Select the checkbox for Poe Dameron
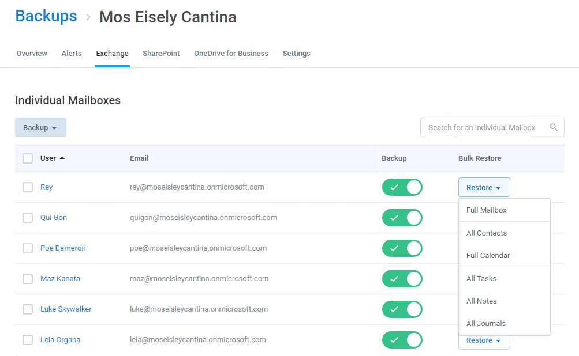Image resolution: width=579 pixels, height=356 pixels. click(28, 248)
